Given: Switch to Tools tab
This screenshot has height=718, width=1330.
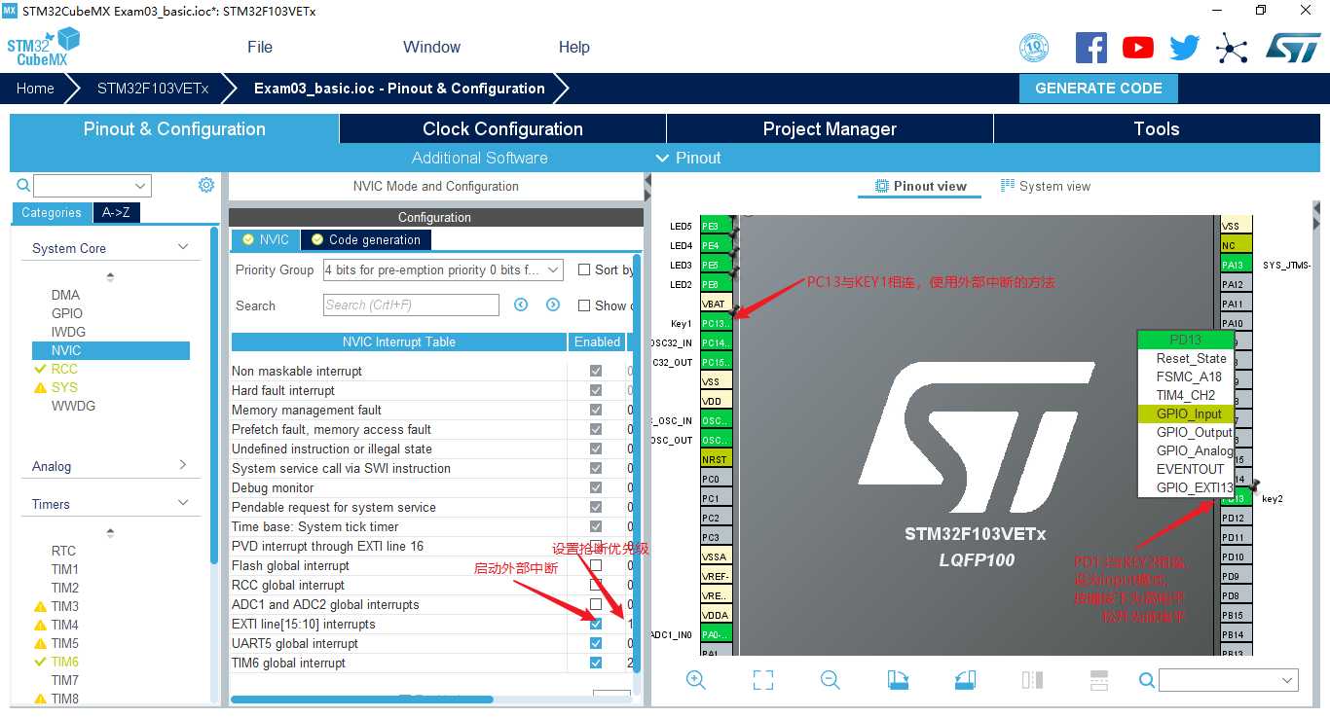Looking at the screenshot, I should (x=1157, y=128).
